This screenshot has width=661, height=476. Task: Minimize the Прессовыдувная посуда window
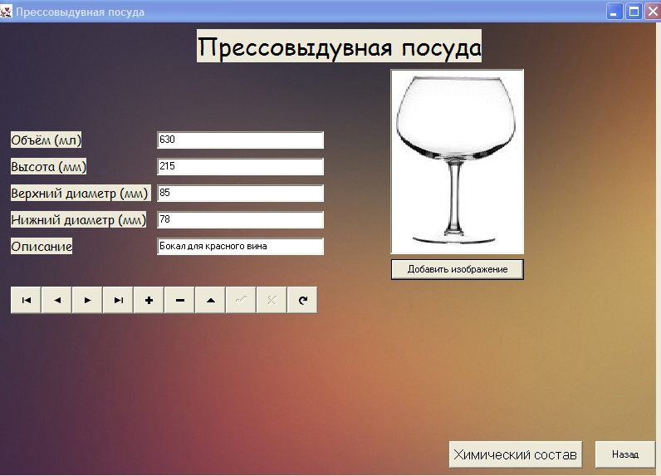coord(614,12)
